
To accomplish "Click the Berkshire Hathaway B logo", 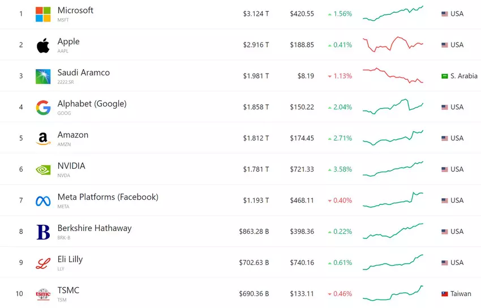I will (x=43, y=232).
